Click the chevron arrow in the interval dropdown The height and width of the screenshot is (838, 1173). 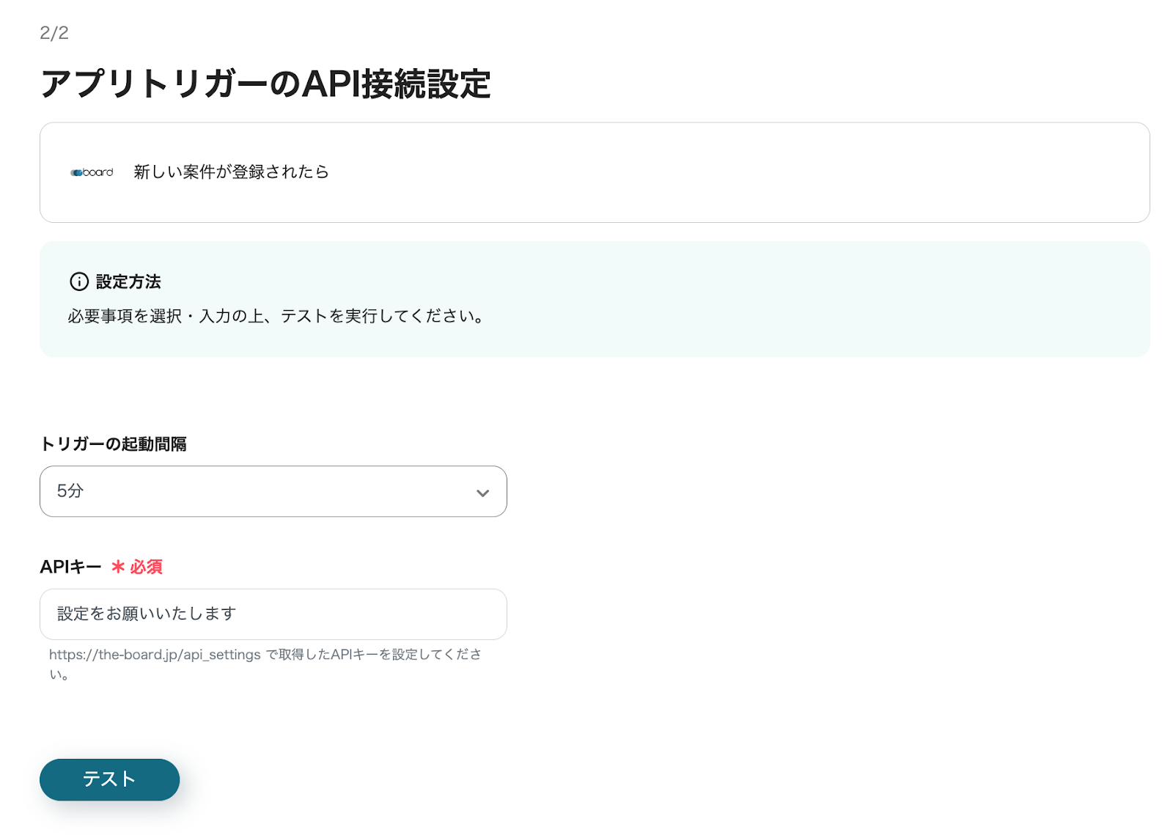click(482, 493)
